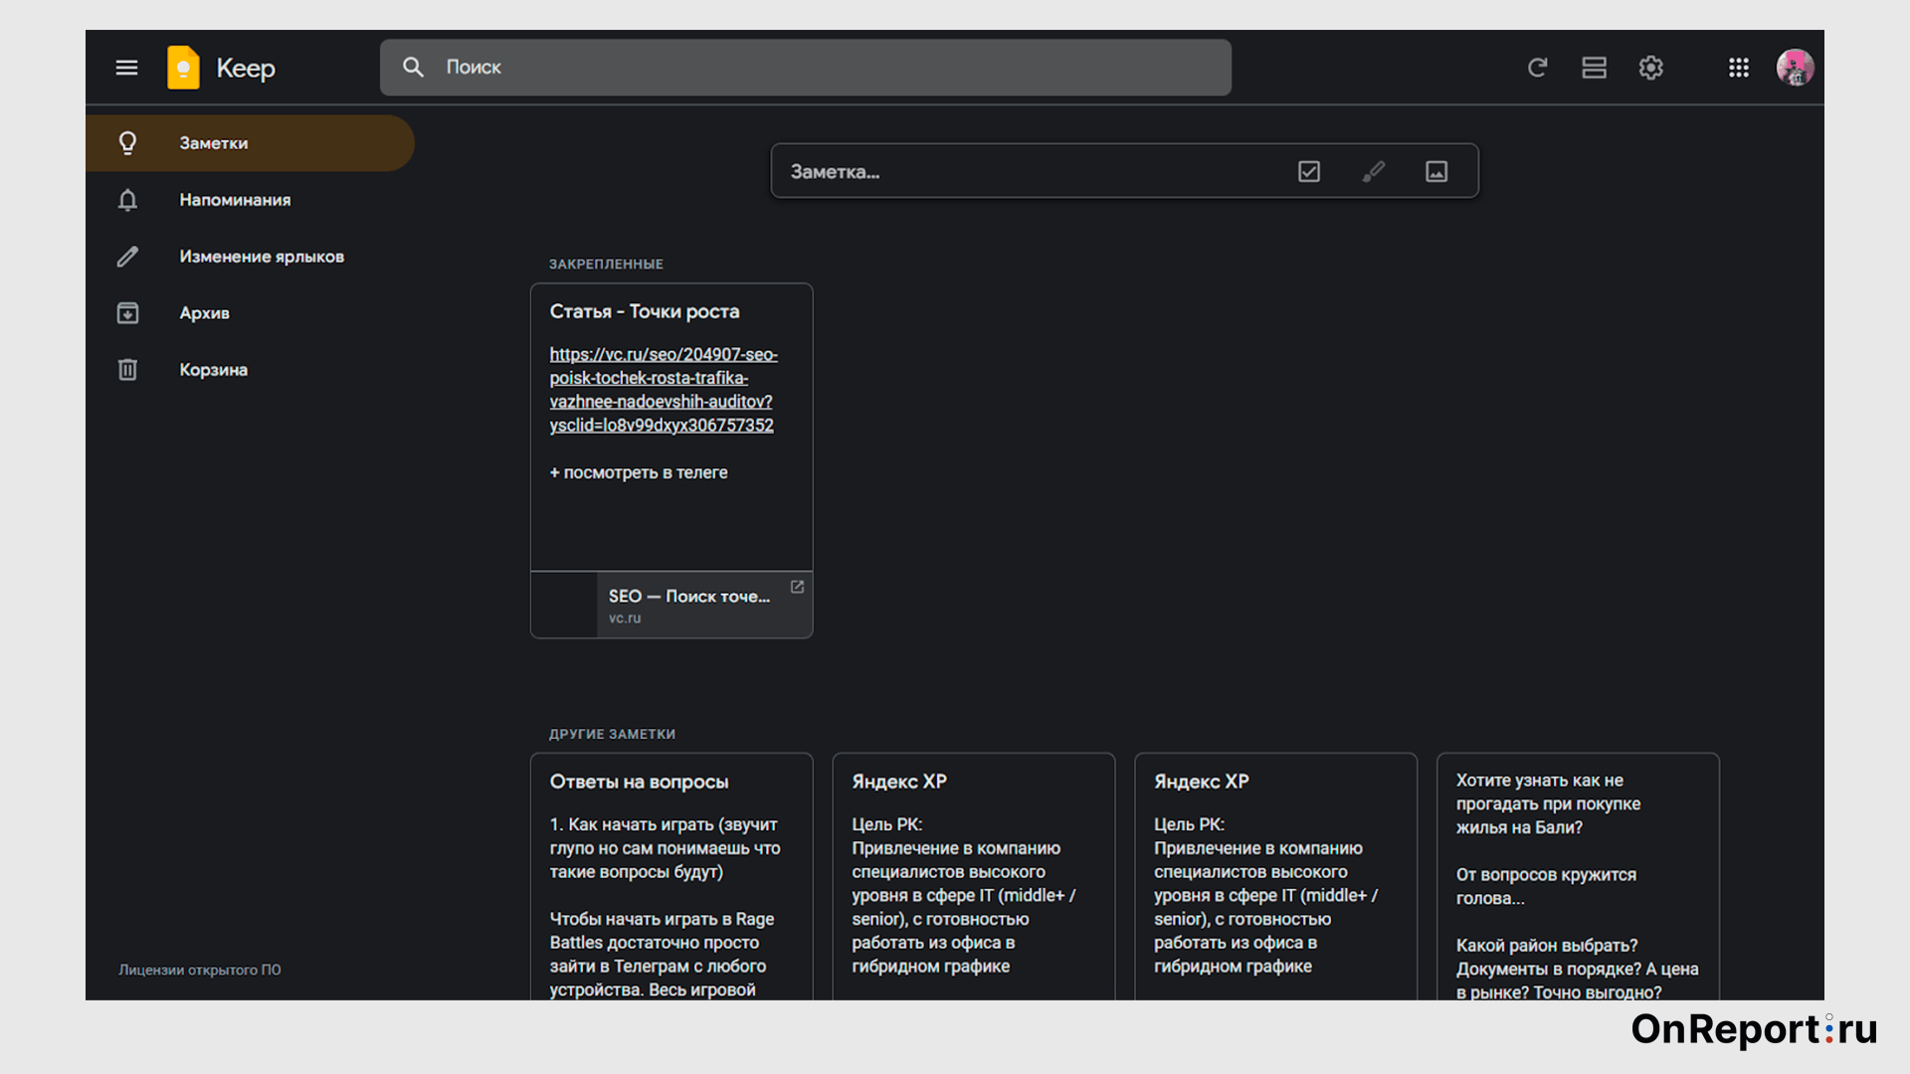
Task: Create a new checklist note
Action: click(x=1309, y=171)
